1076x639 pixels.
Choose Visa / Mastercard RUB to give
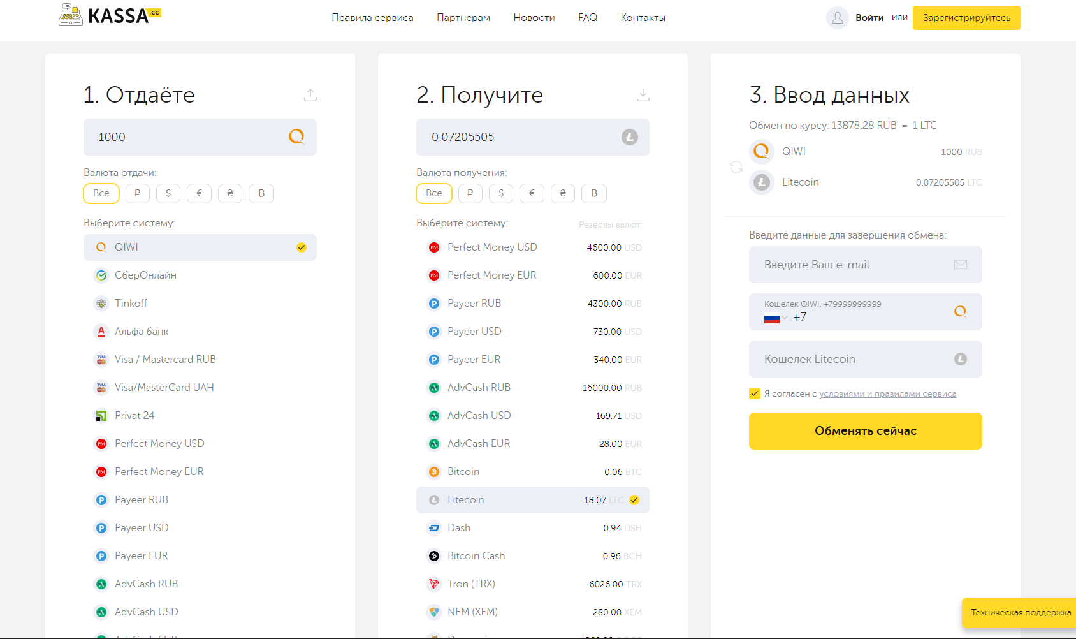pyautogui.click(x=200, y=360)
